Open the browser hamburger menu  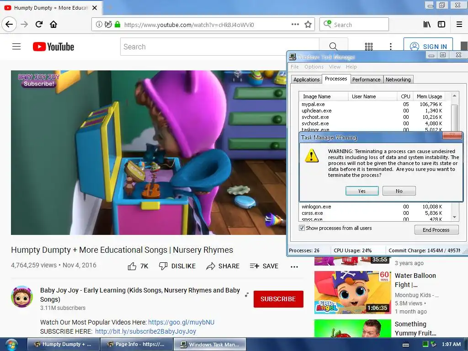point(459,25)
